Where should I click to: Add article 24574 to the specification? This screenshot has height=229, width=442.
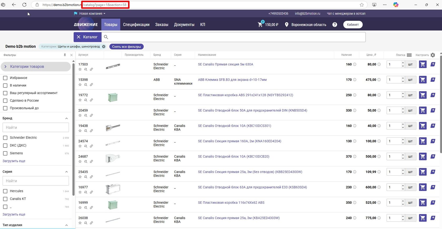click(433, 141)
